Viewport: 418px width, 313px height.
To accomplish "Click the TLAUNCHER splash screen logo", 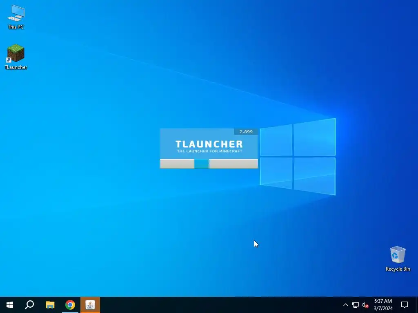I will [x=209, y=146].
